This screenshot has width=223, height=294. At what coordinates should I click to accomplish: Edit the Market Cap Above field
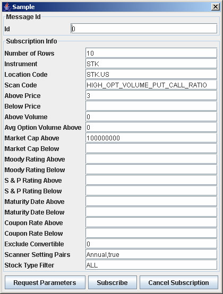coord(151,138)
